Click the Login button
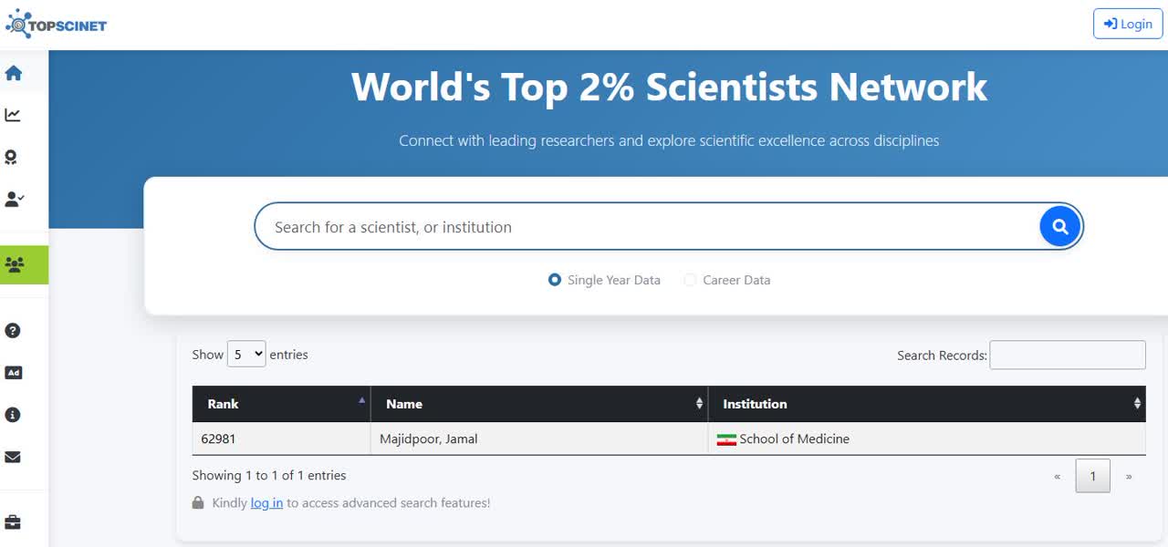 pos(1127,24)
